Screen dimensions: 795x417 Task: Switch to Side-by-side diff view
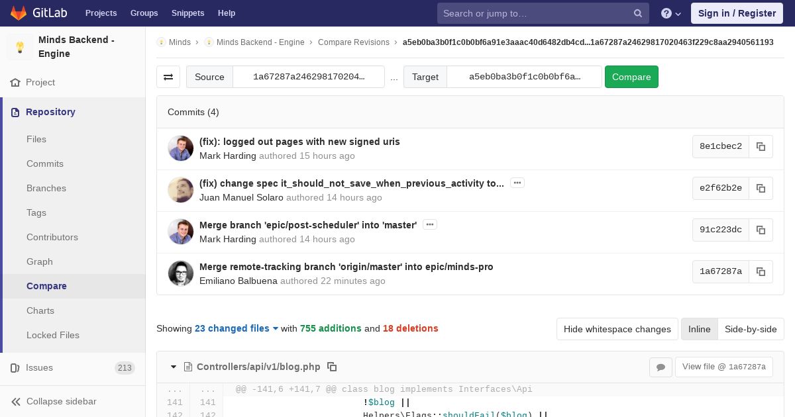[x=750, y=329]
